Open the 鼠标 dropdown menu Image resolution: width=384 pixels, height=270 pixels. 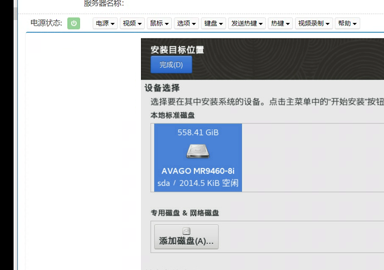tap(159, 23)
